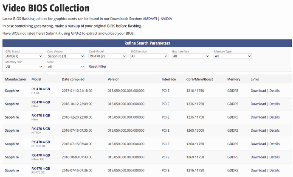
Task: View Details for the 1260 / 2000 BIOS
Action: [274, 130]
